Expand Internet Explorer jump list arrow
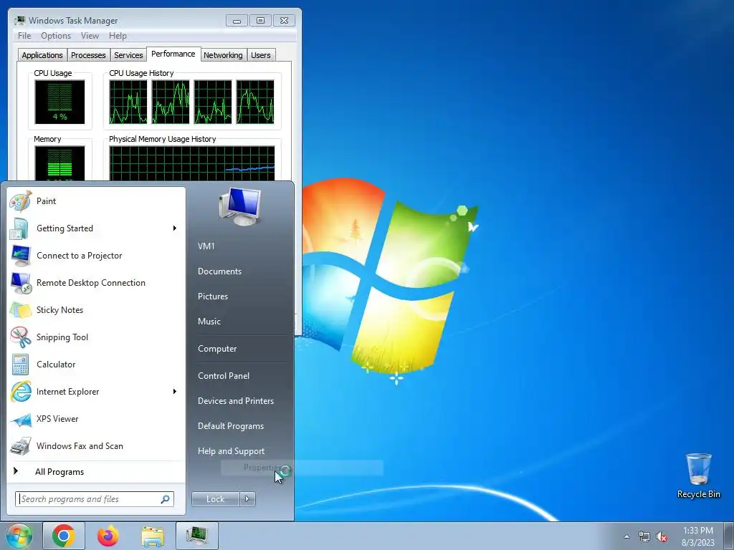734x550 pixels. click(x=175, y=392)
